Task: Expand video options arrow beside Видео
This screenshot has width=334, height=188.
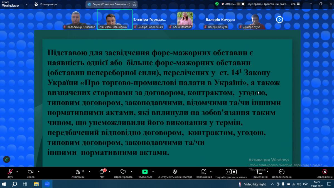Action: [39, 172]
